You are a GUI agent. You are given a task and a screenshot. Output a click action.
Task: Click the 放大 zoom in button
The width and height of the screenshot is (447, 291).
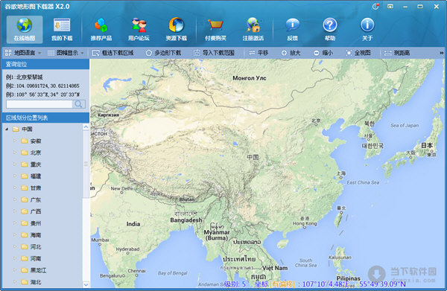291,53
